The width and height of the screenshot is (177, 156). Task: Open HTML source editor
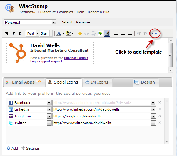pyautogui.click(x=155, y=33)
